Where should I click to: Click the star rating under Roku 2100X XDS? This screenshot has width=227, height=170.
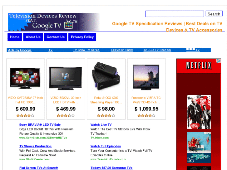pos(106,115)
